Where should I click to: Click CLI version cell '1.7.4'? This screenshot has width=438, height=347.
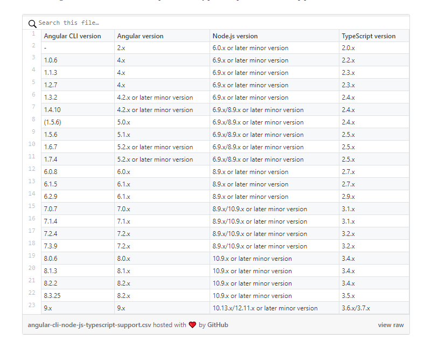pos(78,159)
